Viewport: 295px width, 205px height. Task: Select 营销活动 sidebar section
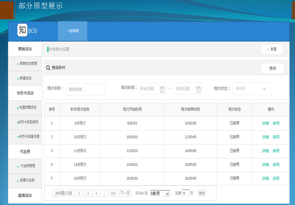(25, 49)
